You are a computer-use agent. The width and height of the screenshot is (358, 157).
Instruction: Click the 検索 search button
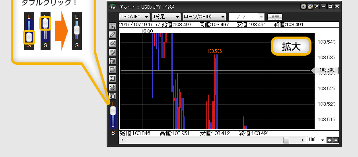[275, 17]
